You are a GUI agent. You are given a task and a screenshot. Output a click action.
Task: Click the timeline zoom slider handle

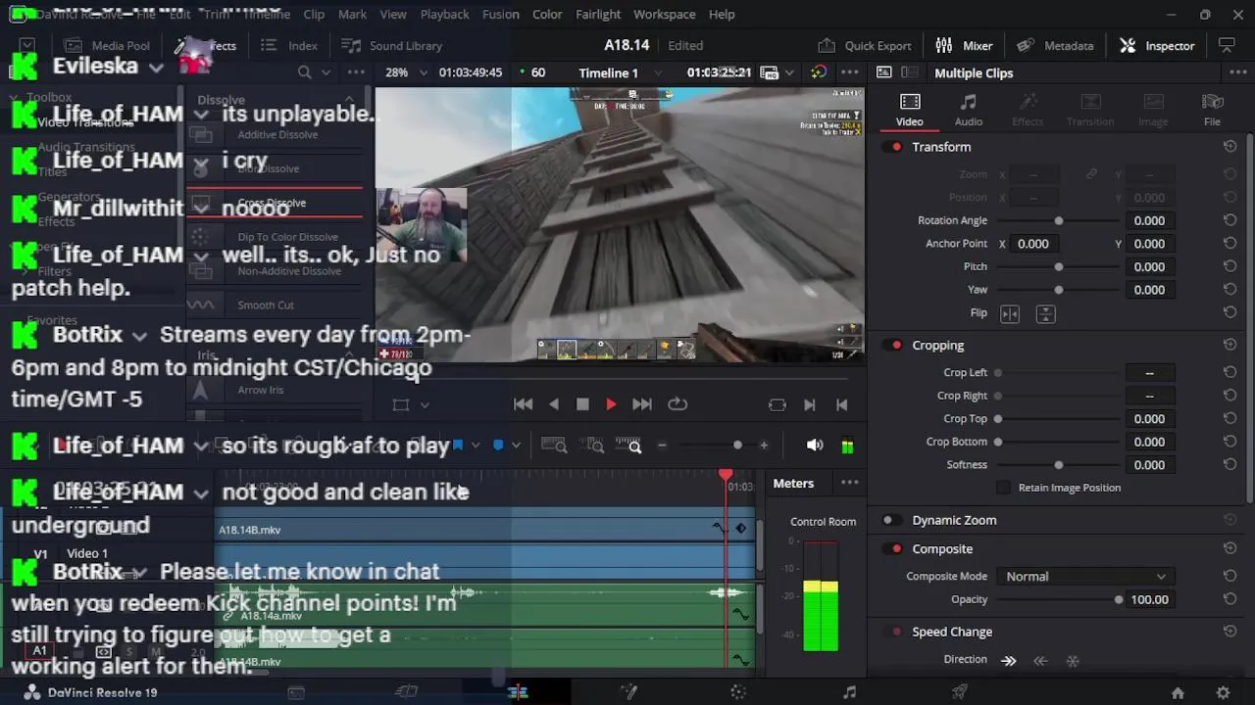tap(737, 446)
